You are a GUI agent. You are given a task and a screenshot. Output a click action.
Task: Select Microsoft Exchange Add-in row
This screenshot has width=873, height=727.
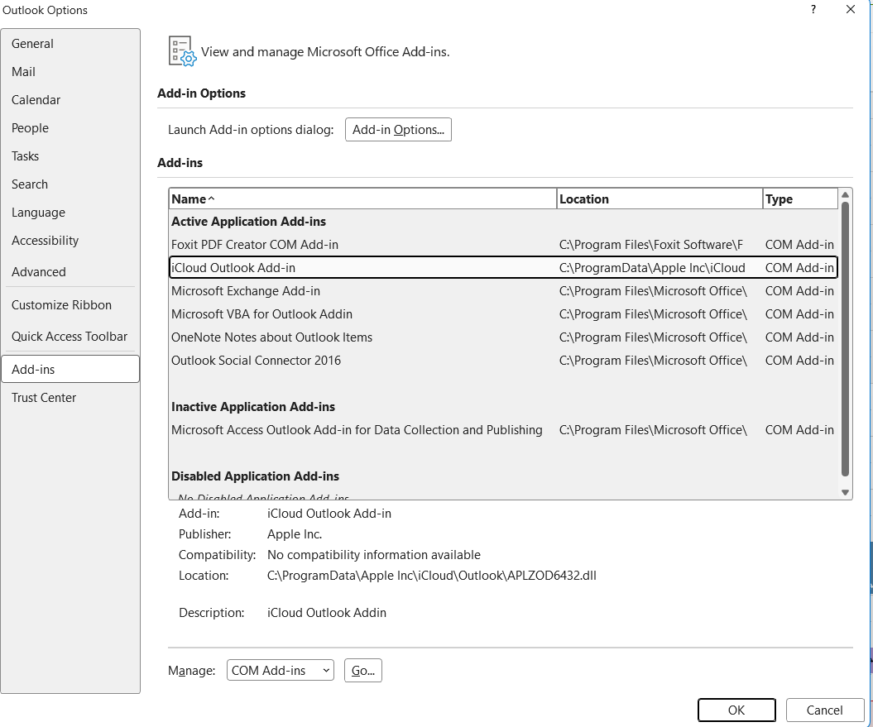[503, 291]
